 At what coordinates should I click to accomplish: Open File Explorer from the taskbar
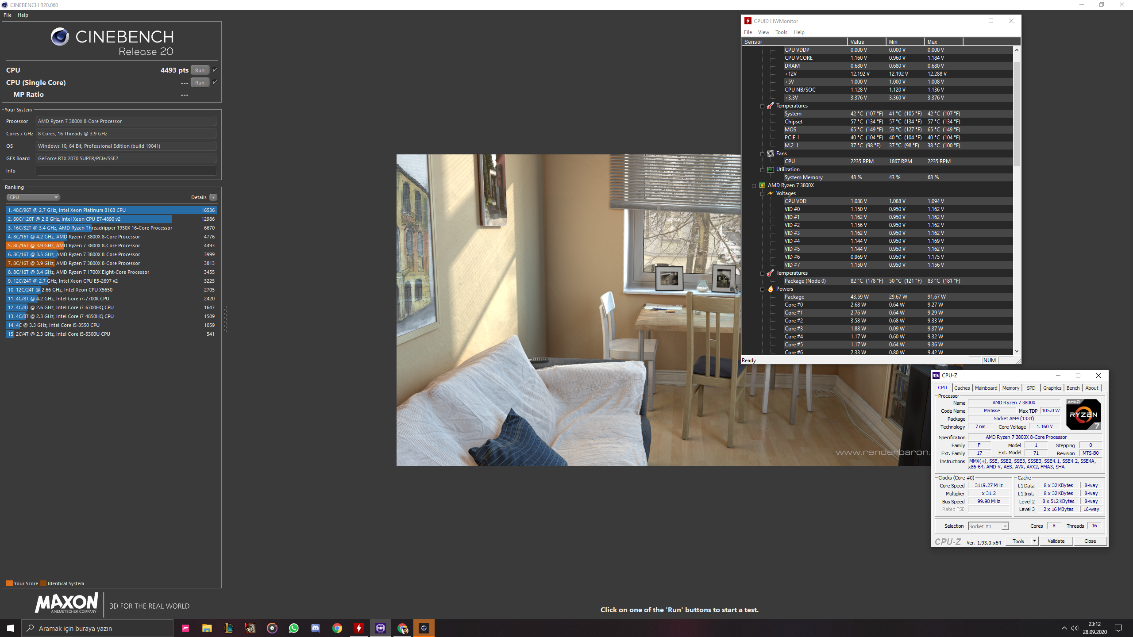207,628
